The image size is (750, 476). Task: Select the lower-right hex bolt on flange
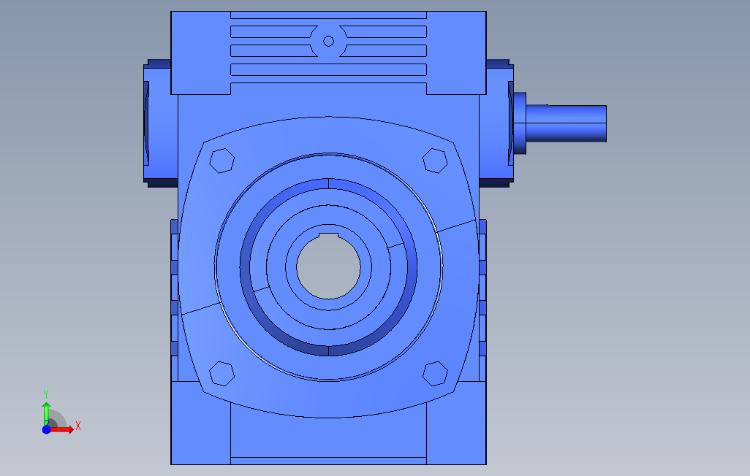click(x=435, y=373)
